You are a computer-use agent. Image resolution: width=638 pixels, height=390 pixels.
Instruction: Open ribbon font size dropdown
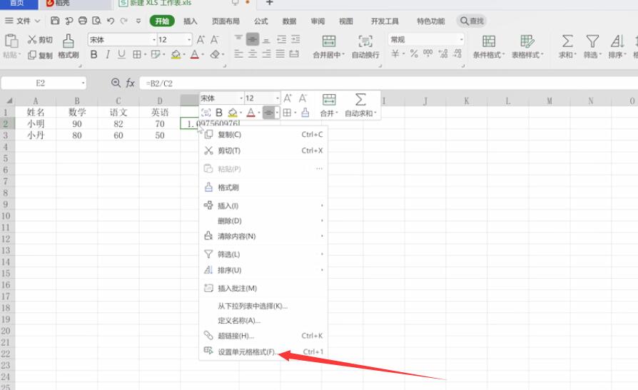point(189,39)
